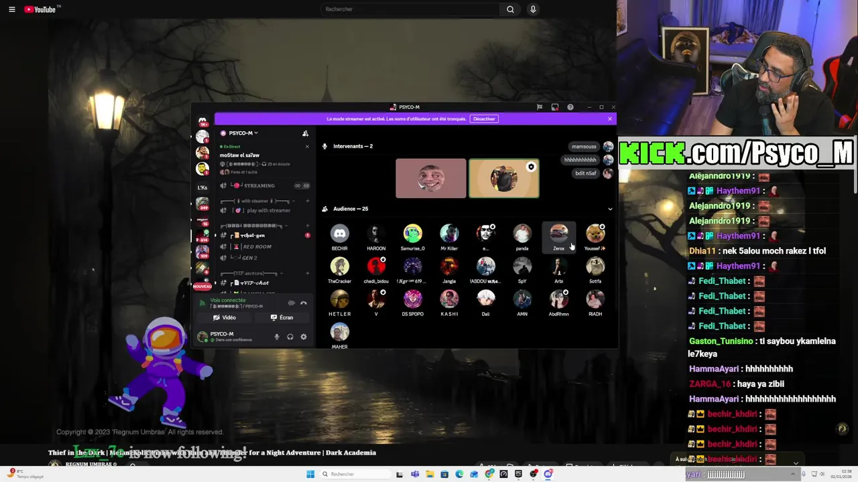
Task: Select the smiling face speaker tile
Action: coord(430,179)
